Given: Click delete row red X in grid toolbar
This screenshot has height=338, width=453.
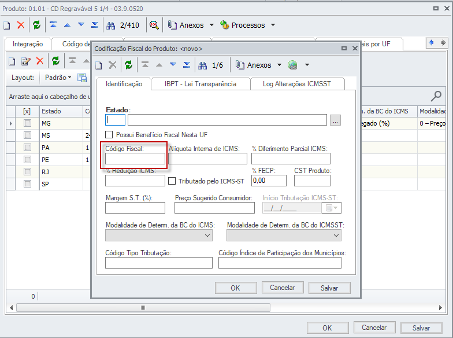Looking at the screenshot, I should pyautogui.click(x=39, y=61).
